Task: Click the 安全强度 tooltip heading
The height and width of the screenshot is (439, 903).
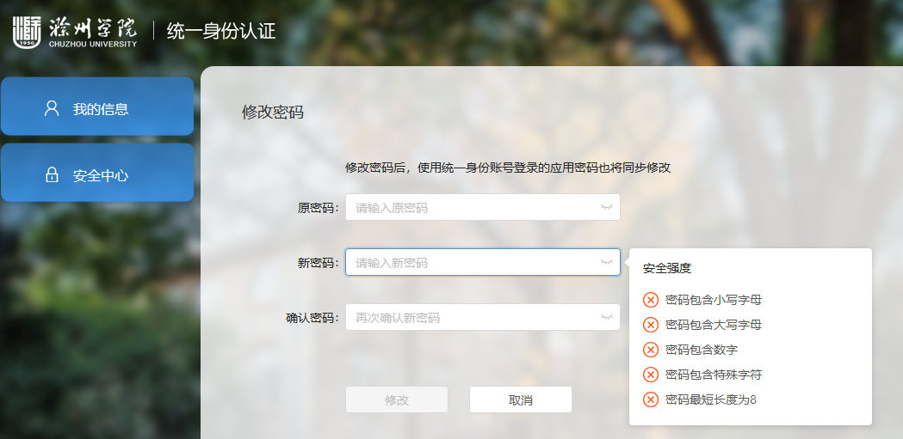Action: point(667,268)
